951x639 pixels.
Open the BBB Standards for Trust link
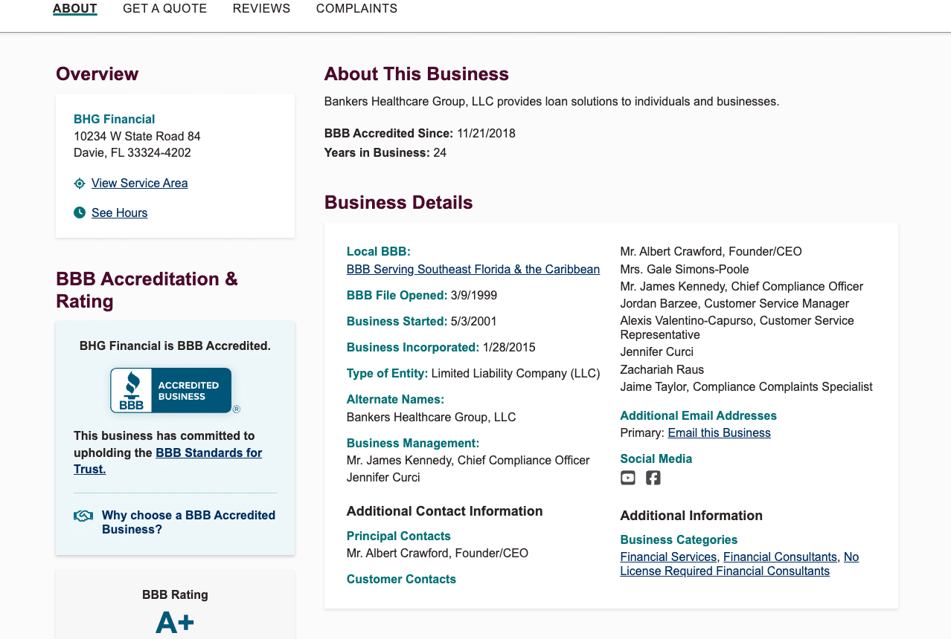[x=208, y=453]
